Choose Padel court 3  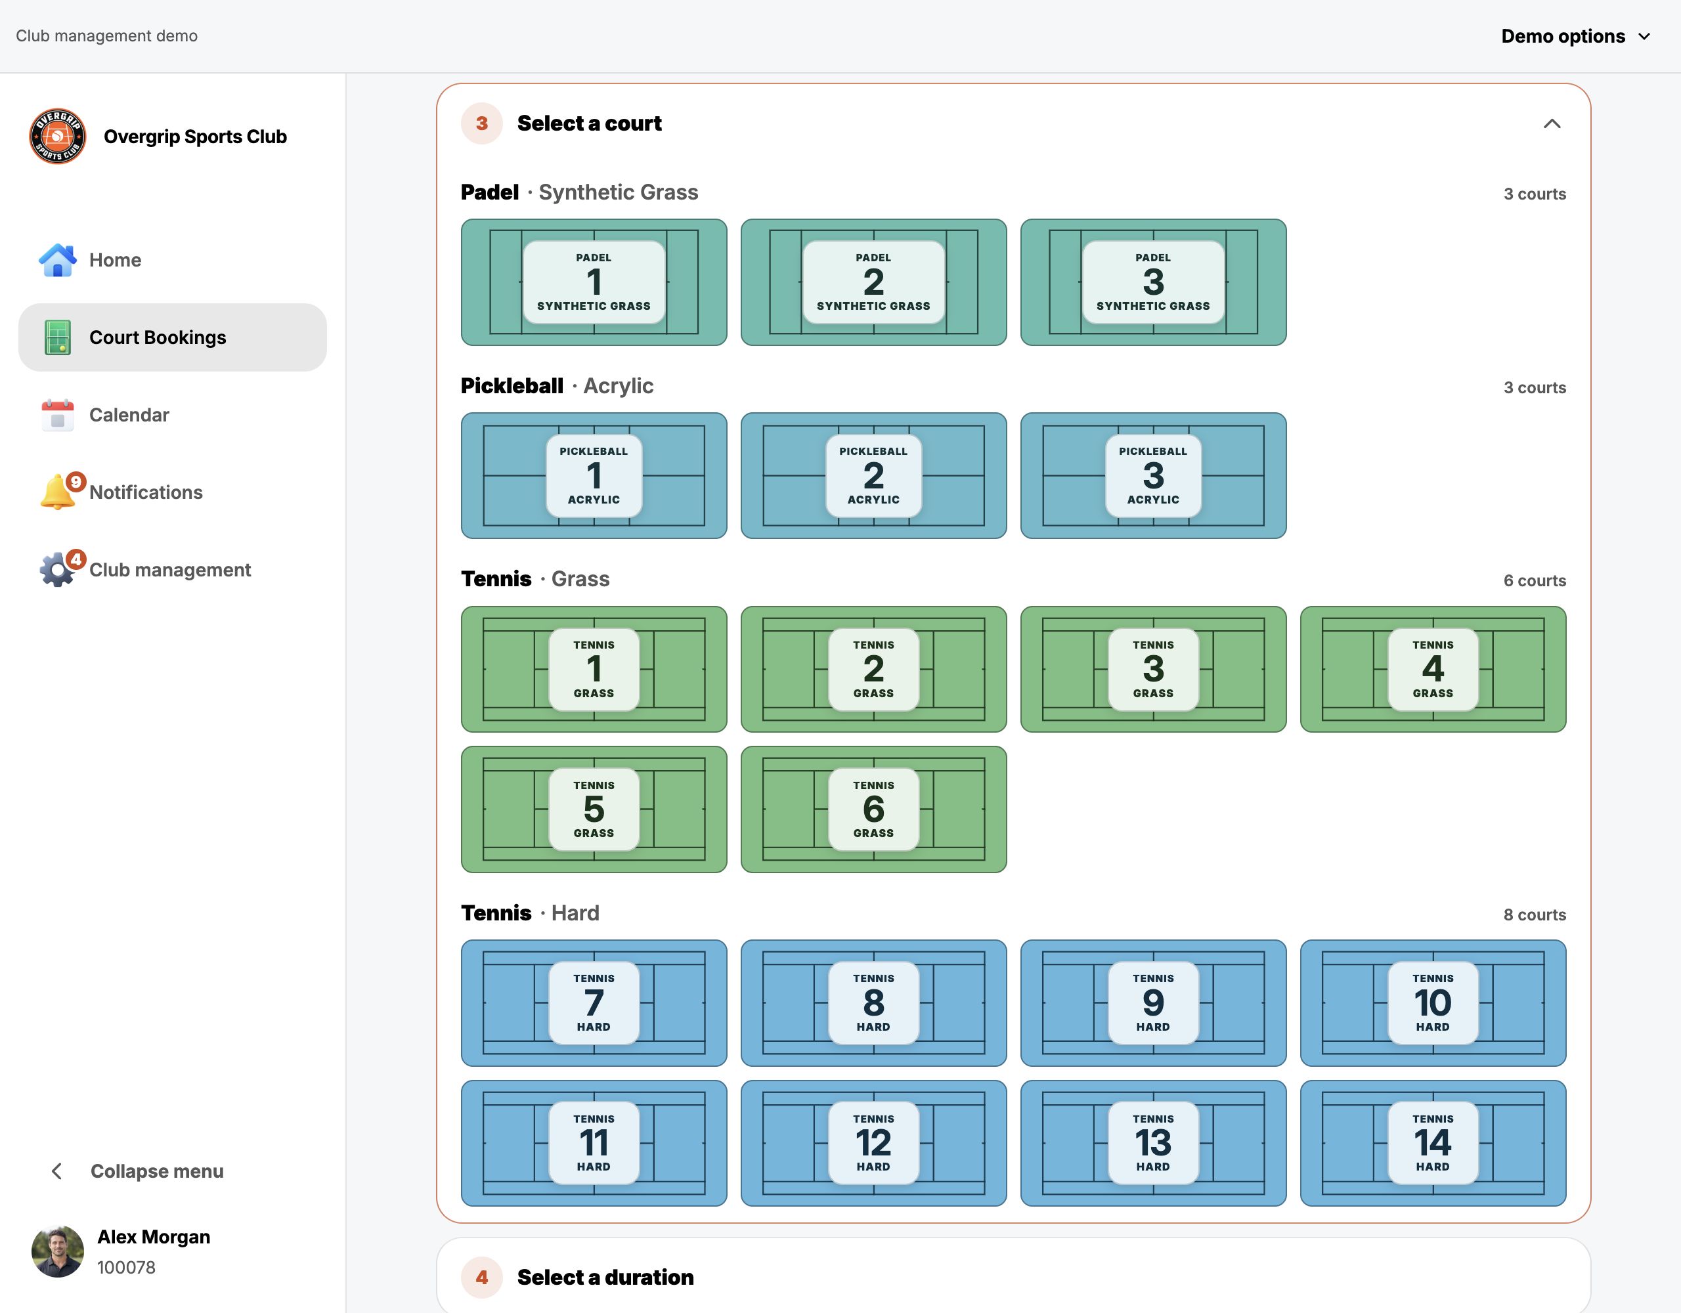pyautogui.click(x=1153, y=282)
